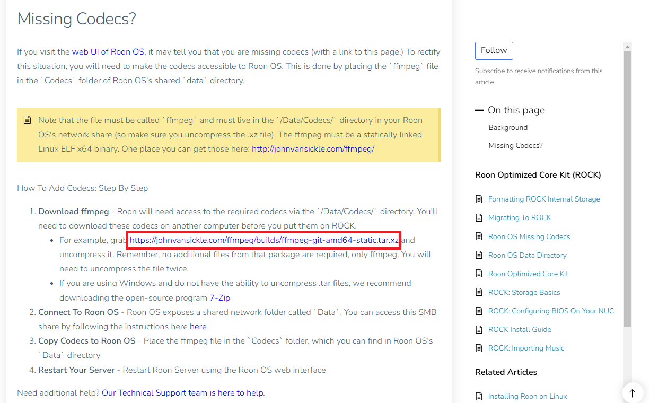
Task: Open the ffmpeg-git-amd64-static.tar.xz download link
Action: (264, 240)
